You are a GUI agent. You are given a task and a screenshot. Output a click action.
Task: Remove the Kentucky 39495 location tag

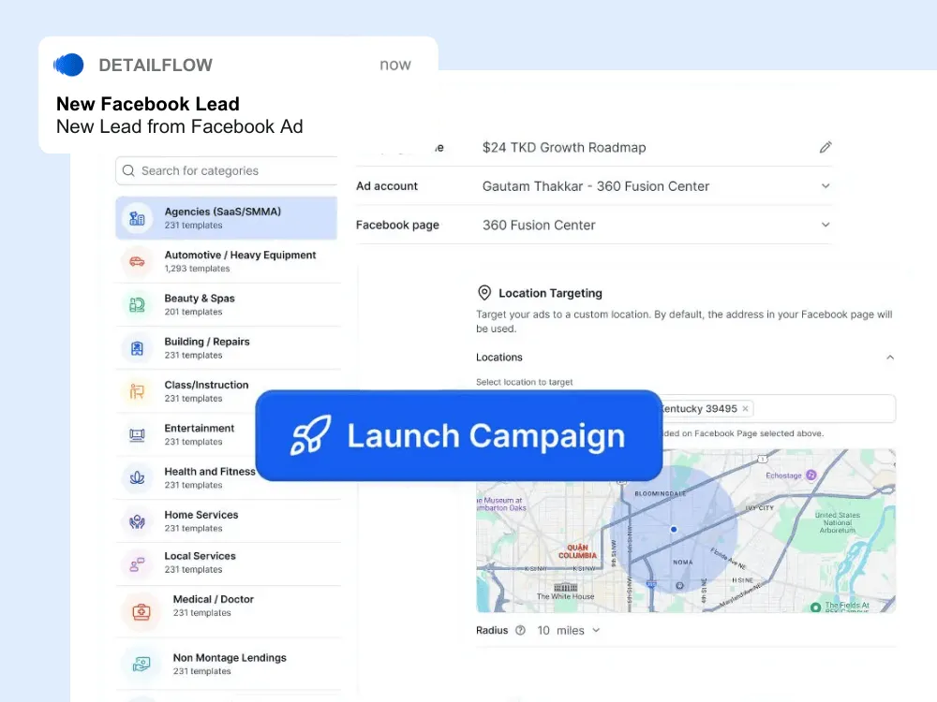(745, 409)
